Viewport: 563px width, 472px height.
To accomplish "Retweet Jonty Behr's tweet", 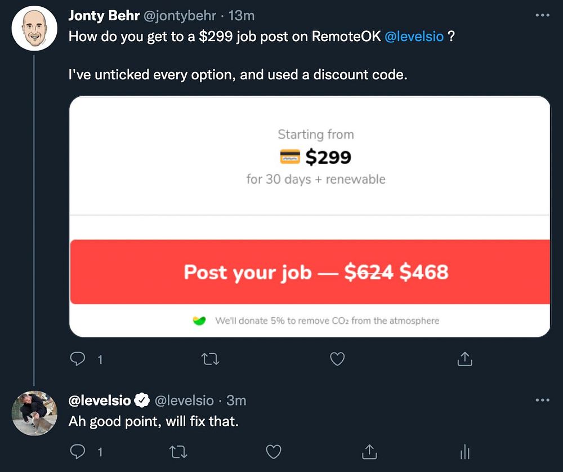I will 210,358.
